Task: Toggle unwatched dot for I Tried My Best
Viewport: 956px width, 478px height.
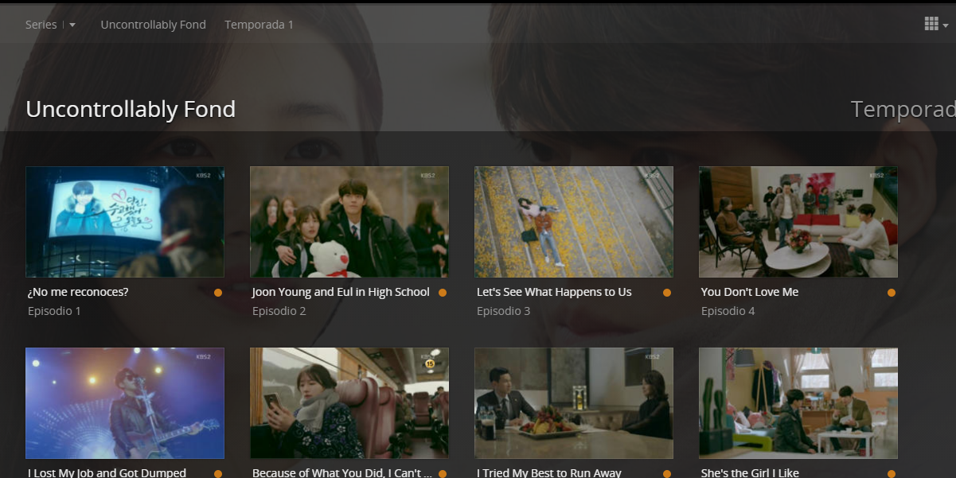Action: tap(667, 473)
